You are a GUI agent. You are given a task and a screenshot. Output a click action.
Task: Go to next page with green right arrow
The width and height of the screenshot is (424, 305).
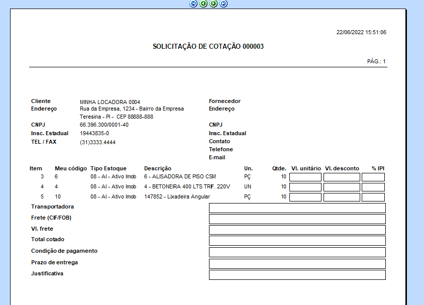click(214, 4)
